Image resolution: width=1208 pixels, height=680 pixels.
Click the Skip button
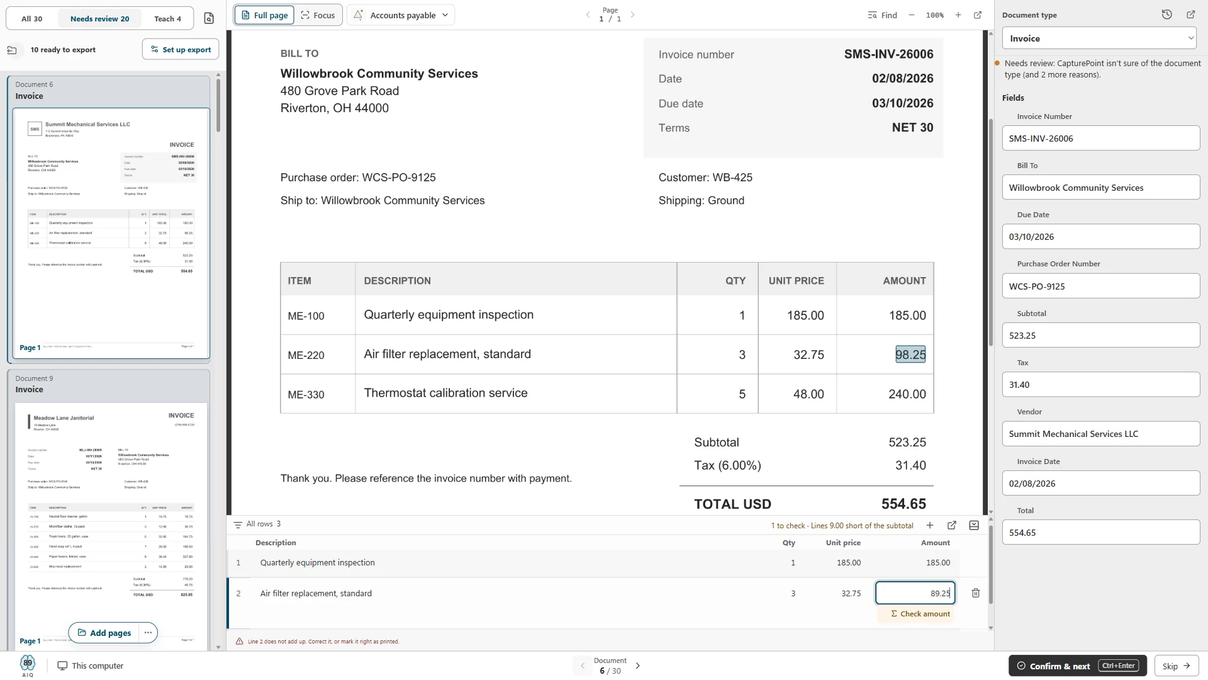click(1176, 666)
